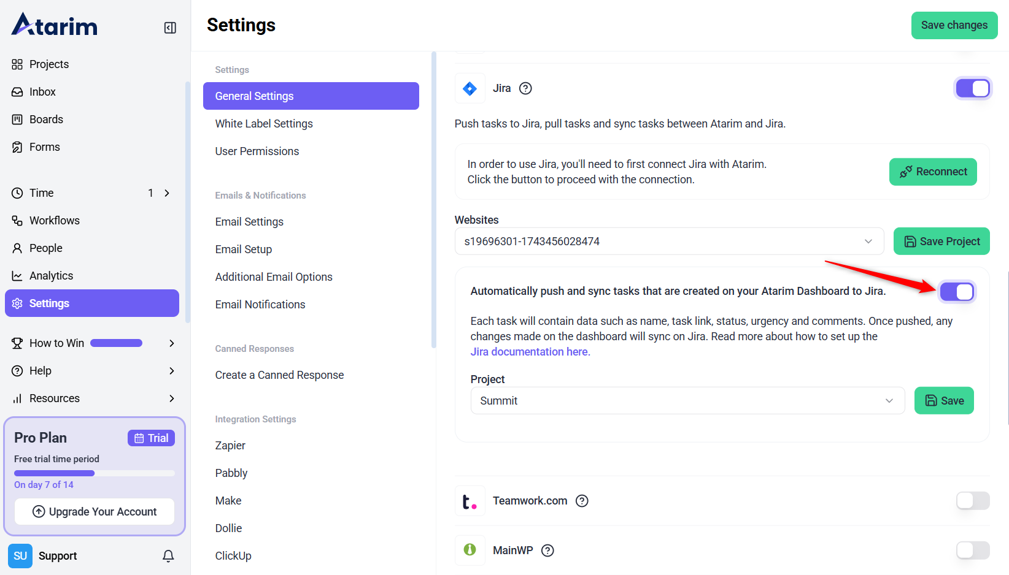Click the SU user avatar
The height and width of the screenshot is (575, 1009).
click(20, 556)
